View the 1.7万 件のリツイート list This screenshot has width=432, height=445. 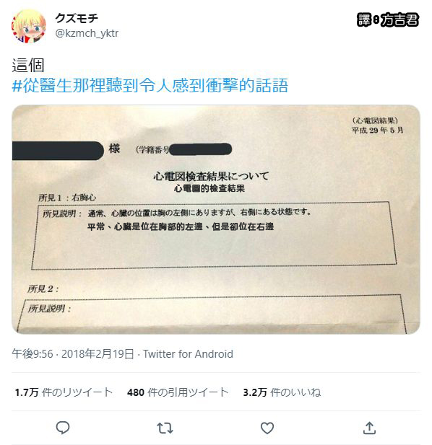(64, 392)
